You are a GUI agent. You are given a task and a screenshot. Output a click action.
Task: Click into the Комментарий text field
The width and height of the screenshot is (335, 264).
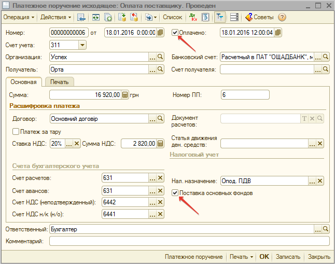[189, 241]
